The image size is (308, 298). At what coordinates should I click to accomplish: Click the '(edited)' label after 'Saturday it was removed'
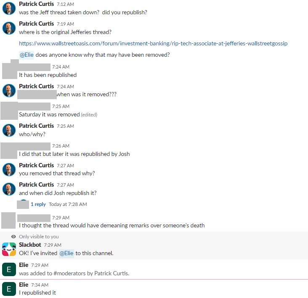89,115
